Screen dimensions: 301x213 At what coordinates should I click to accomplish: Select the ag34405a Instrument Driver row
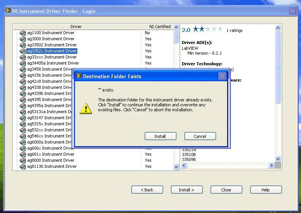53,63
